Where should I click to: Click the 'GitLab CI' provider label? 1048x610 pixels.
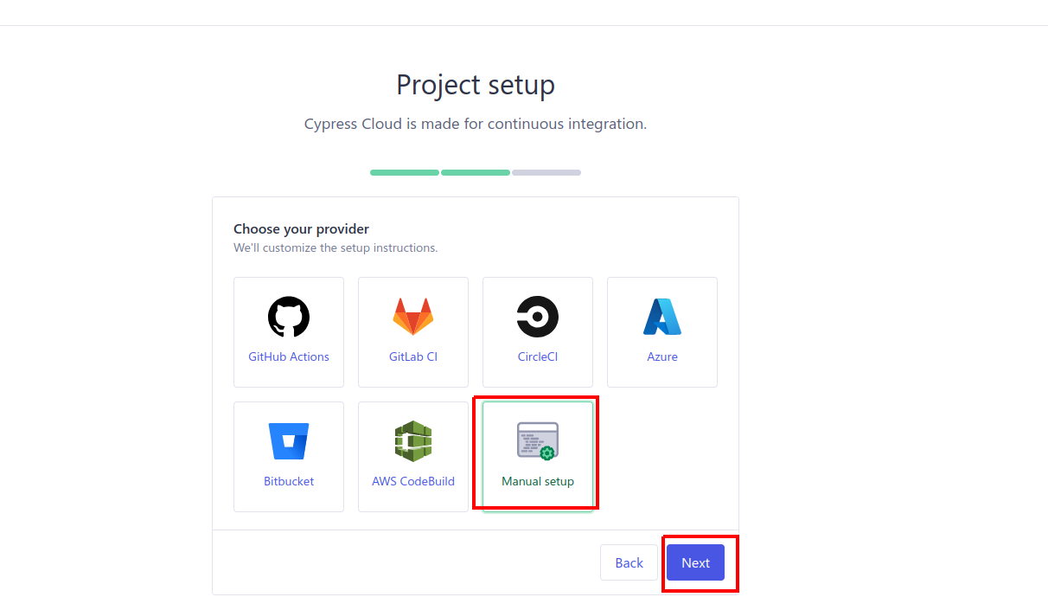point(413,356)
